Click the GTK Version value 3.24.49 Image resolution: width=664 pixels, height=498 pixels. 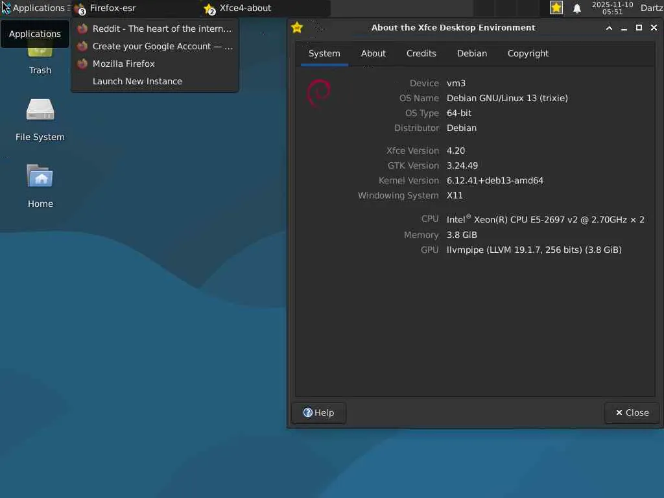click(462, 165)
